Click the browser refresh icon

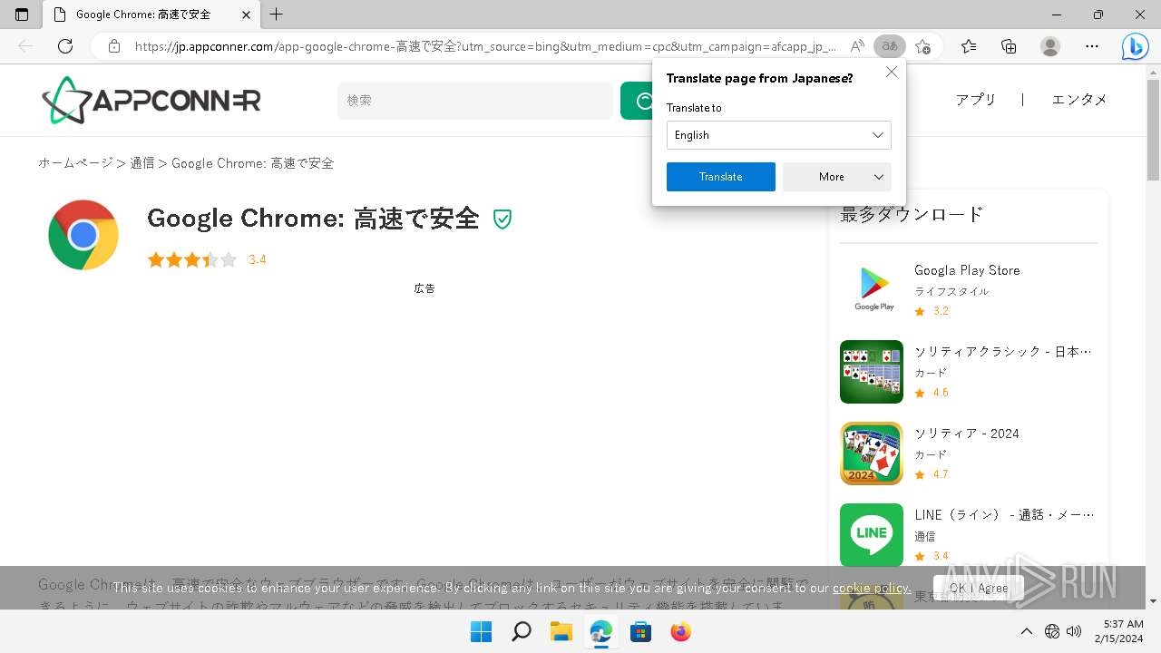point(65,46)
